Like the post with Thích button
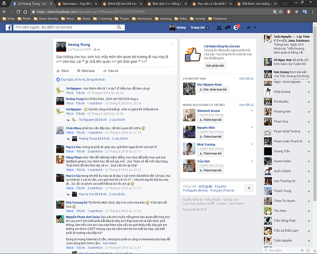Screen dimensions: 317x254 tap(62, 71)
